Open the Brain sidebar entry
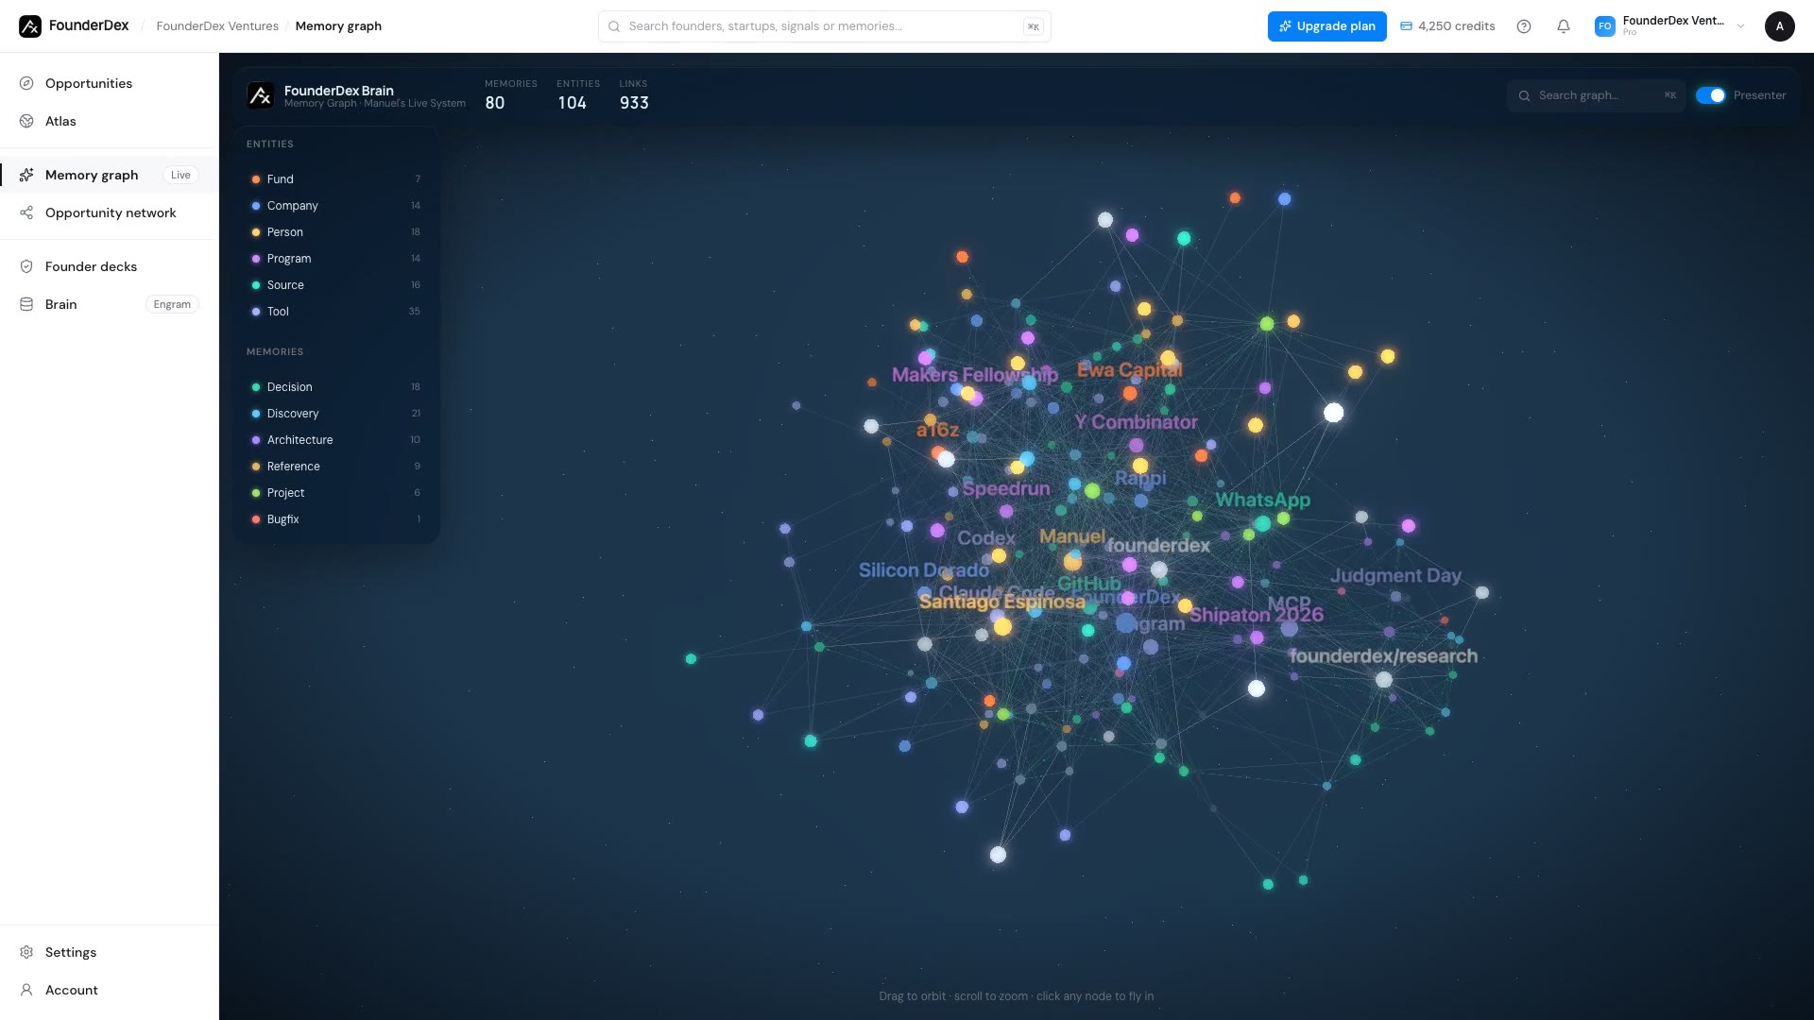The image size is (1814, 1020). tap(109, 304)
